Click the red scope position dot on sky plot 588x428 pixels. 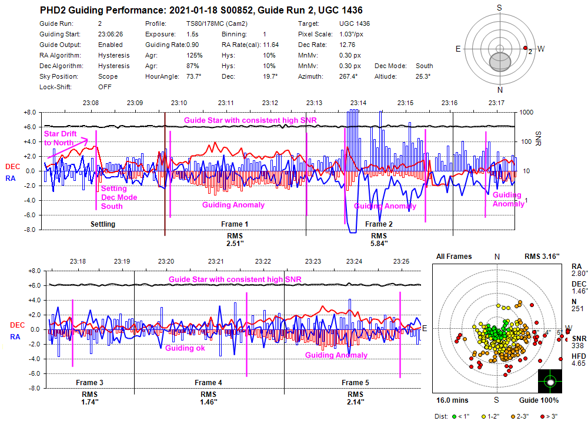click(525, 48)
